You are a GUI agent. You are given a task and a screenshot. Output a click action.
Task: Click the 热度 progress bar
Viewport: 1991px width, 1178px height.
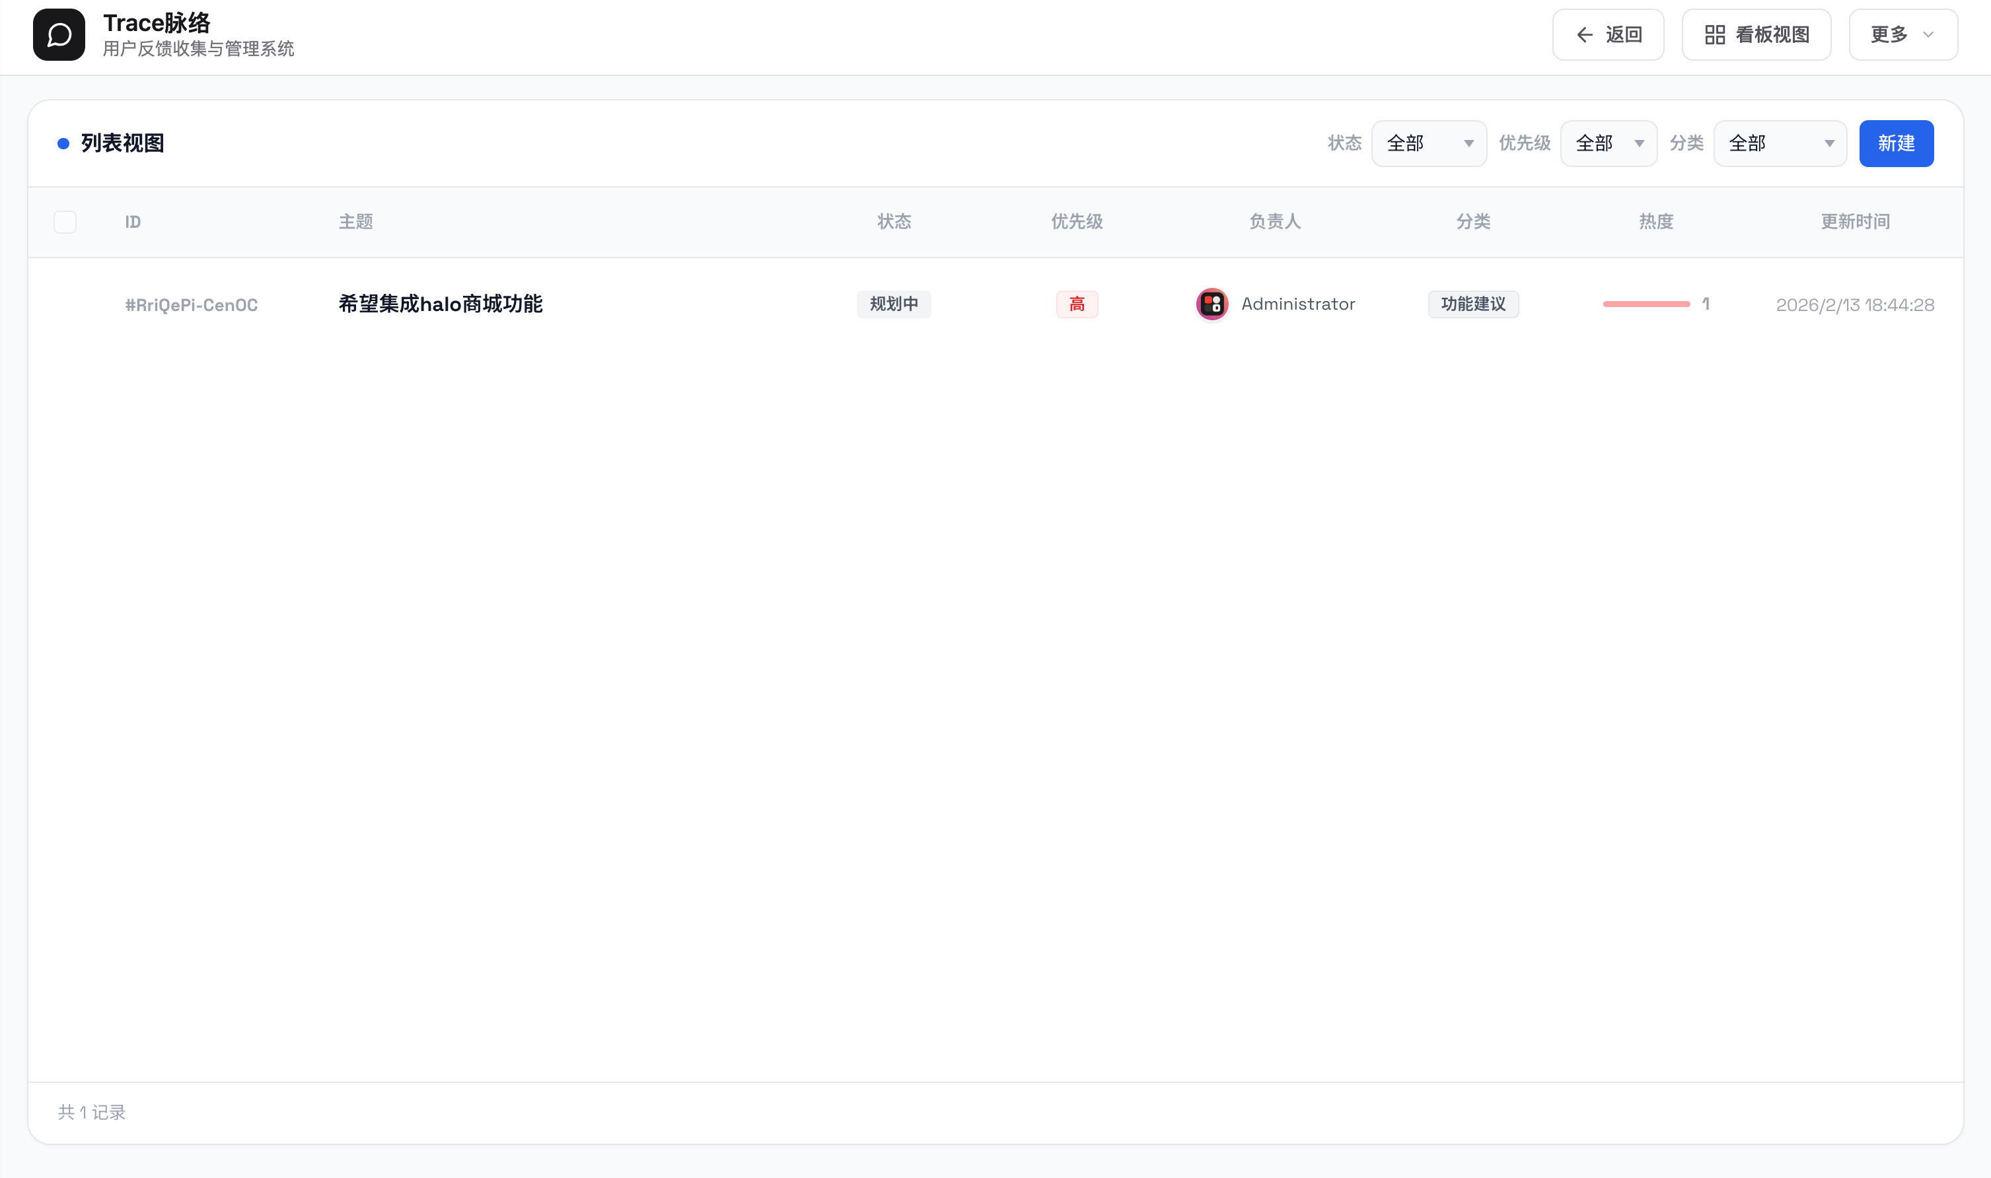1646,304
